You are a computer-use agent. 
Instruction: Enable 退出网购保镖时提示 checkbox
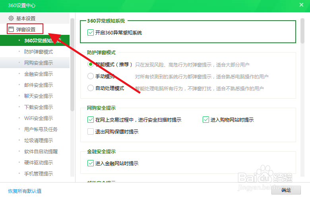pos(90,131)
